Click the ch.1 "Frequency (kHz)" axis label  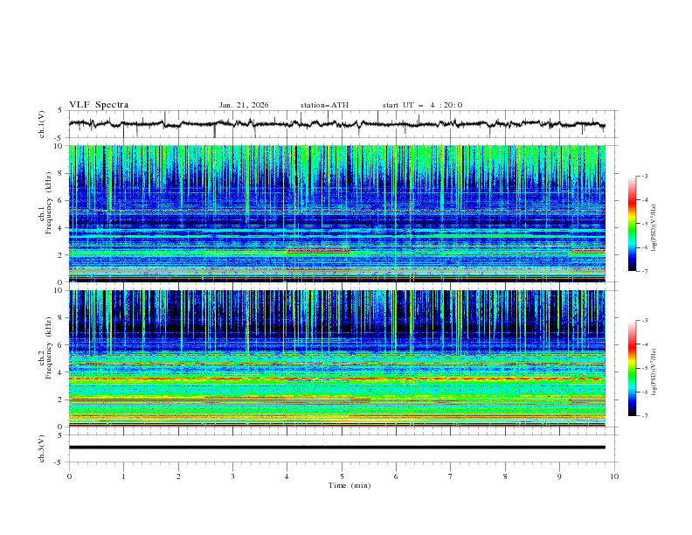[48, 203]
